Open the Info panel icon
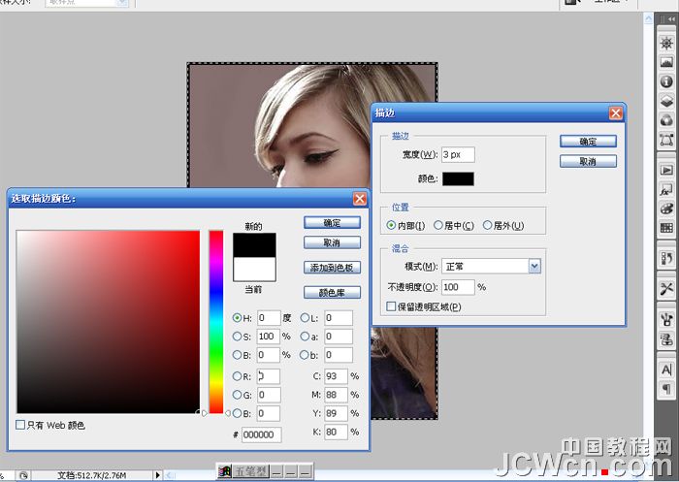The image size is (679, 482). click(666, 81)
